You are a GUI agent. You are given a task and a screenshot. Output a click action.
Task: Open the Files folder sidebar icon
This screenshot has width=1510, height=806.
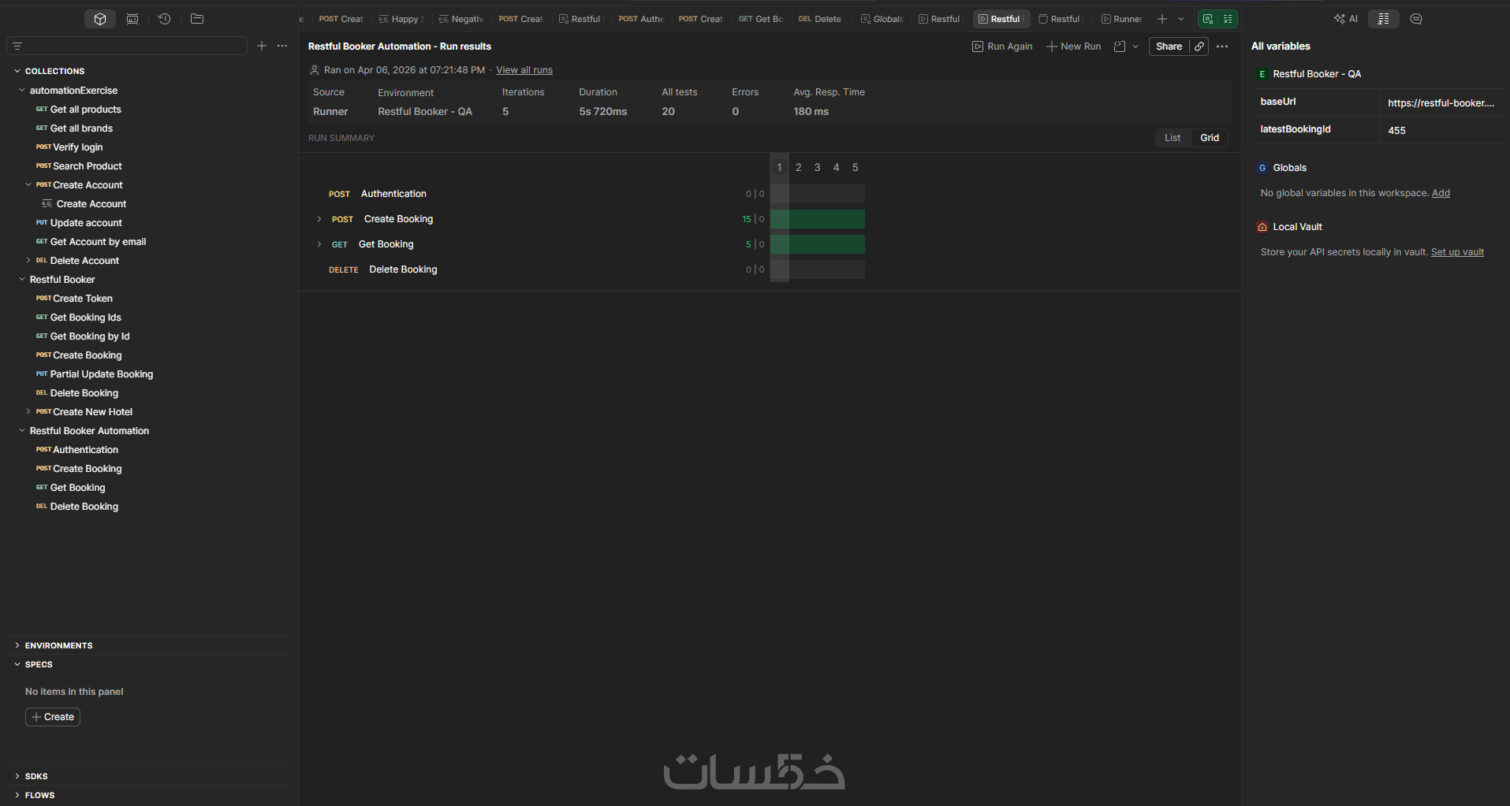[197, 19]
